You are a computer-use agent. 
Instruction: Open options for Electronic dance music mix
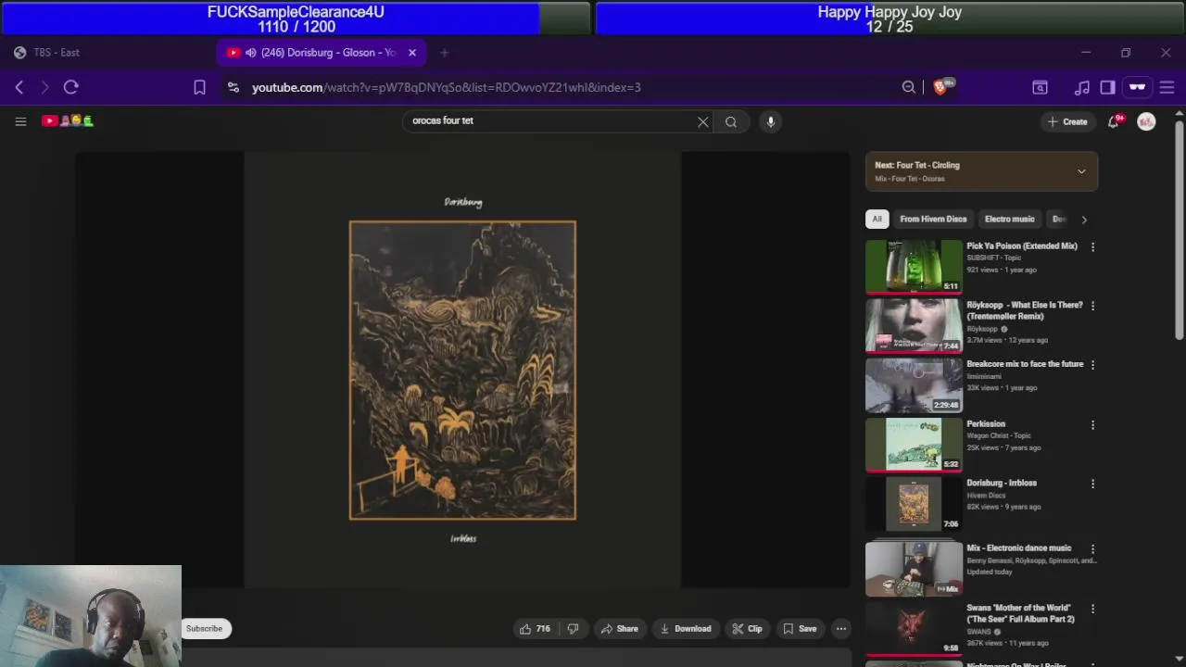tap(1093, 549)
